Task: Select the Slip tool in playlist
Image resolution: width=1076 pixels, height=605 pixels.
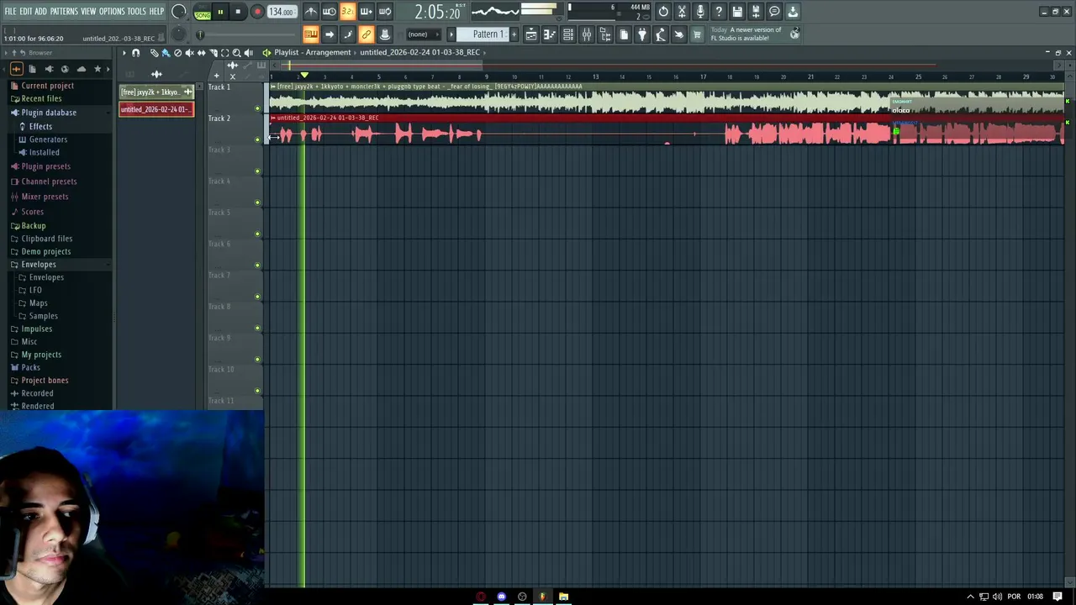Action: (x=201, y=53)
